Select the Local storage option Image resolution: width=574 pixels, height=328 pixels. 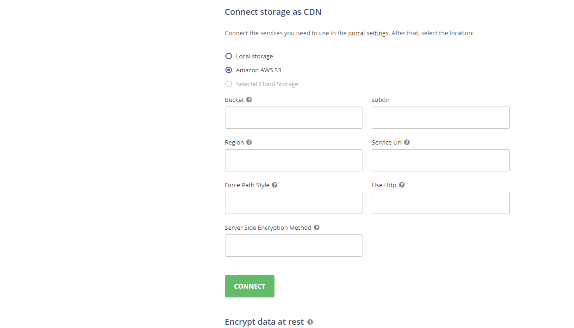(x=228, y=56)
